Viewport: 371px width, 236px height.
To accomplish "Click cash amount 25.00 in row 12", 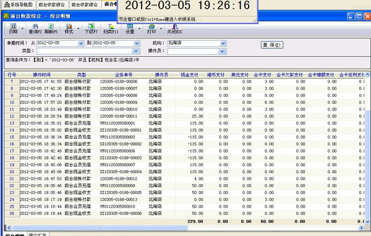I will pyautogui.click(x=197, y=116).
